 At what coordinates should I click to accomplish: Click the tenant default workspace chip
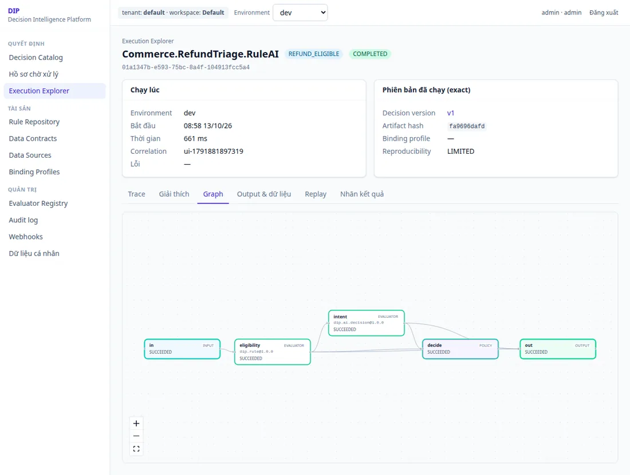point(173,13)
